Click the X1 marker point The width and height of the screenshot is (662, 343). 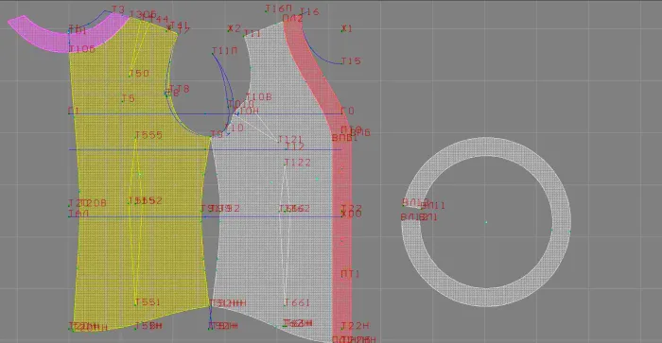(347, 28)
